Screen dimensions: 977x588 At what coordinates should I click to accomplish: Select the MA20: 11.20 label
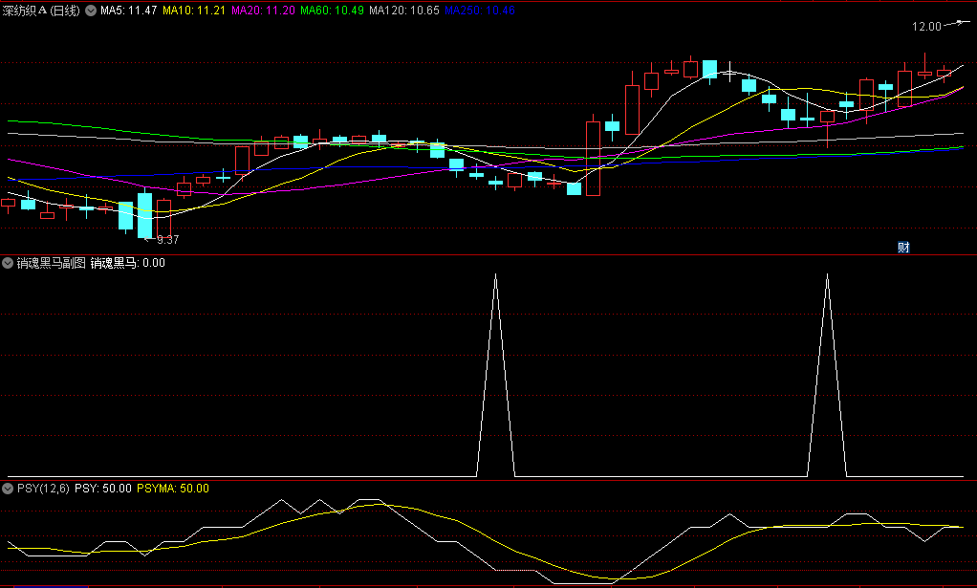coord(263,11)
